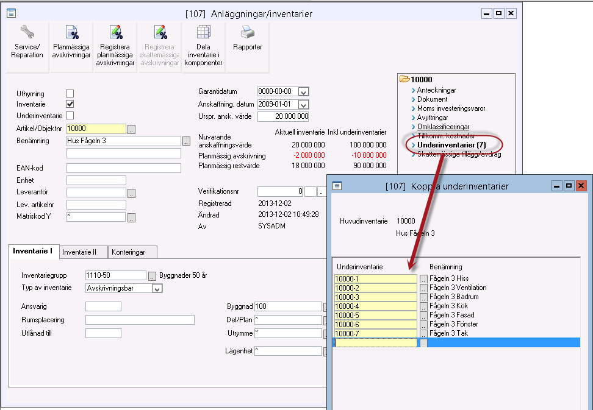Select underinventarie cell 10000-3
Viewport: 593px width, 410px height.
[x=376, y=297]
